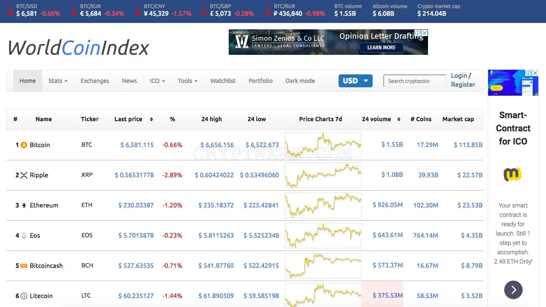Open the Bitcoin coin page link
The height and width of the screenshot is (307, 546).
coord(40,145)
